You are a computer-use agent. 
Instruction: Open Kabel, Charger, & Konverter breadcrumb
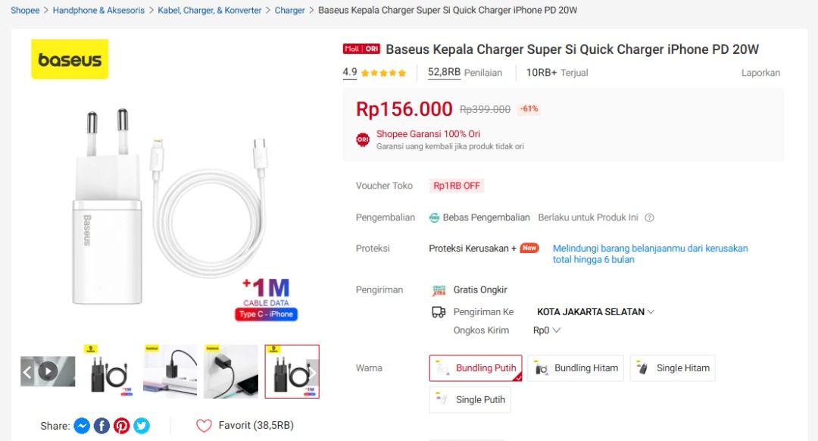(210, 11)
